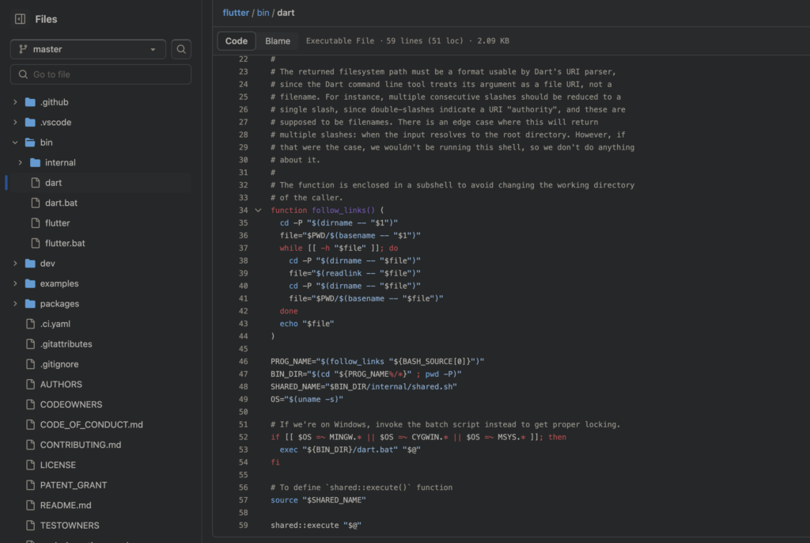Select CONTRIBUTING.md in the file tree
This screenshot has height=543, width=810.
pos(80,445)
